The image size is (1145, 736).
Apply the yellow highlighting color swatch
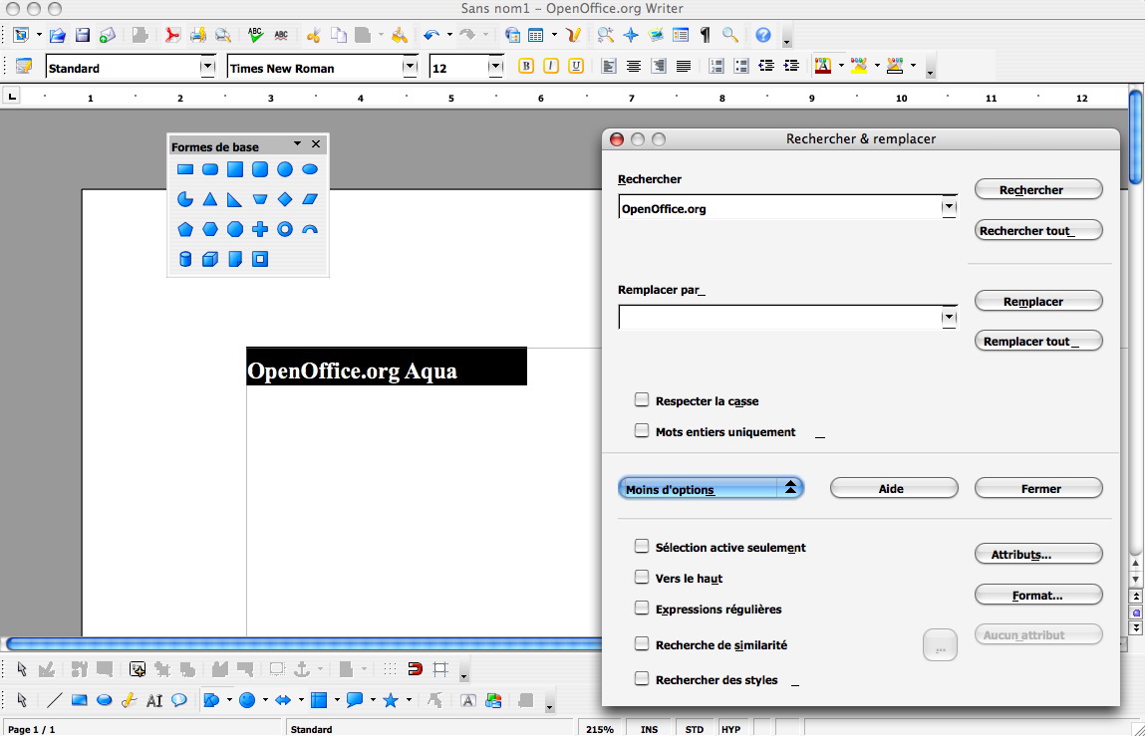pos(859,66)
